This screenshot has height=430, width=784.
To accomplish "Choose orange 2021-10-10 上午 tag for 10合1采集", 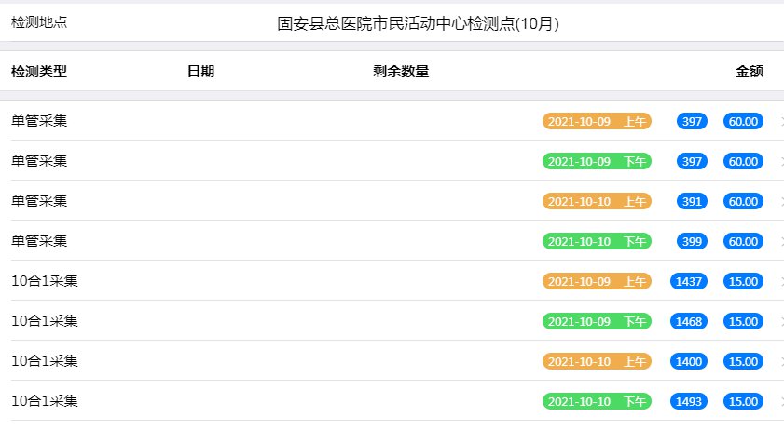I will tap(597, 361).
